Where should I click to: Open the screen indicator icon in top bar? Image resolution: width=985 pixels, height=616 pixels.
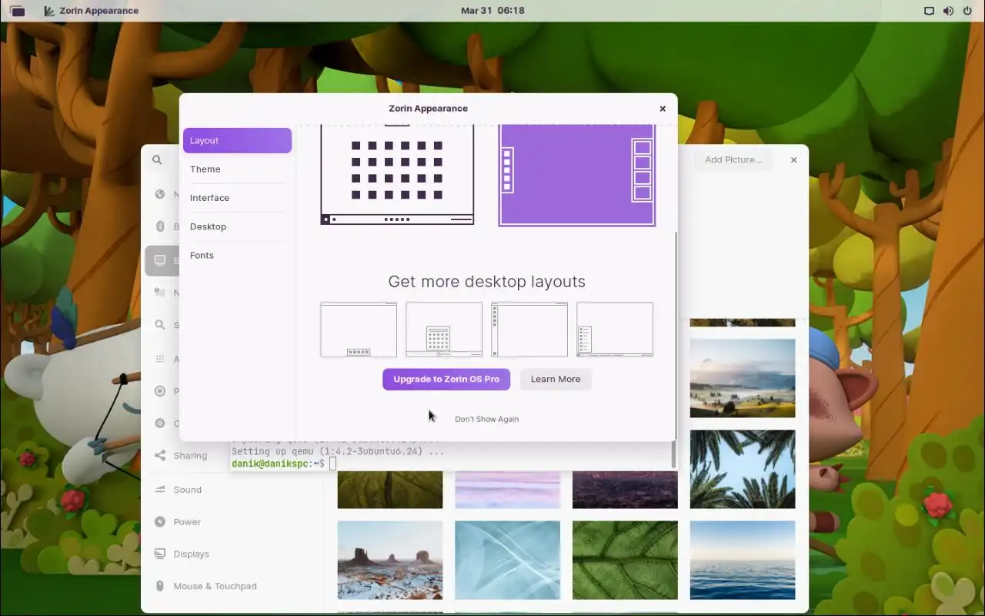929,11
